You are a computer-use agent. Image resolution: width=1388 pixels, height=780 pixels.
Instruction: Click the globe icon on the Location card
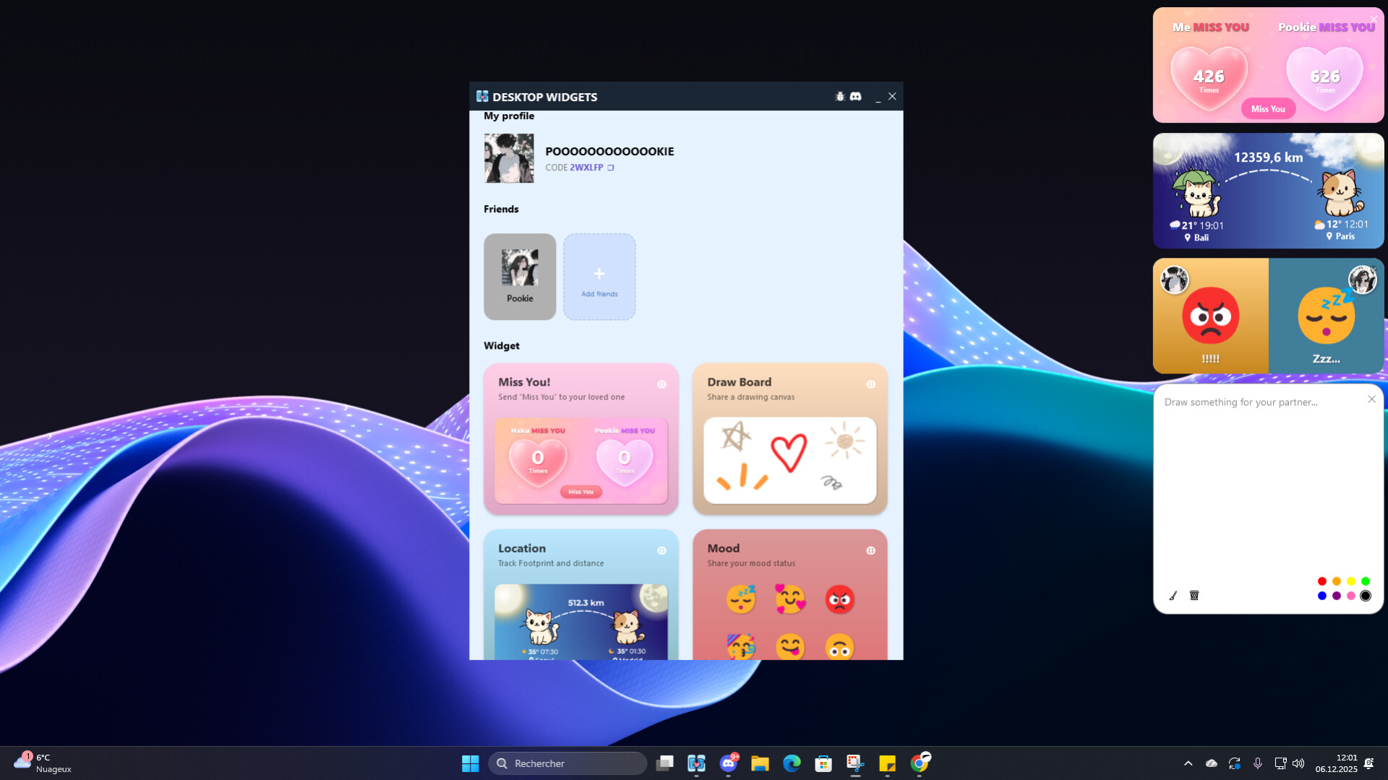click(x=662, y=550)
